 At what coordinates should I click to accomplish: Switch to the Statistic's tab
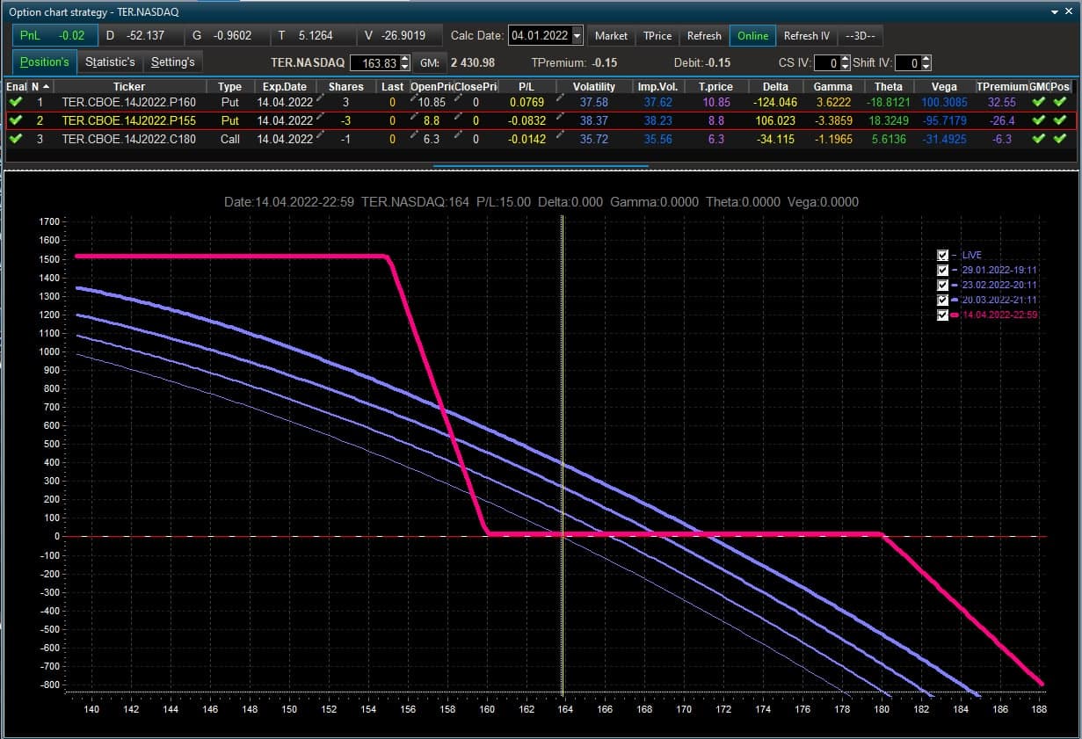tap(110, 62)
